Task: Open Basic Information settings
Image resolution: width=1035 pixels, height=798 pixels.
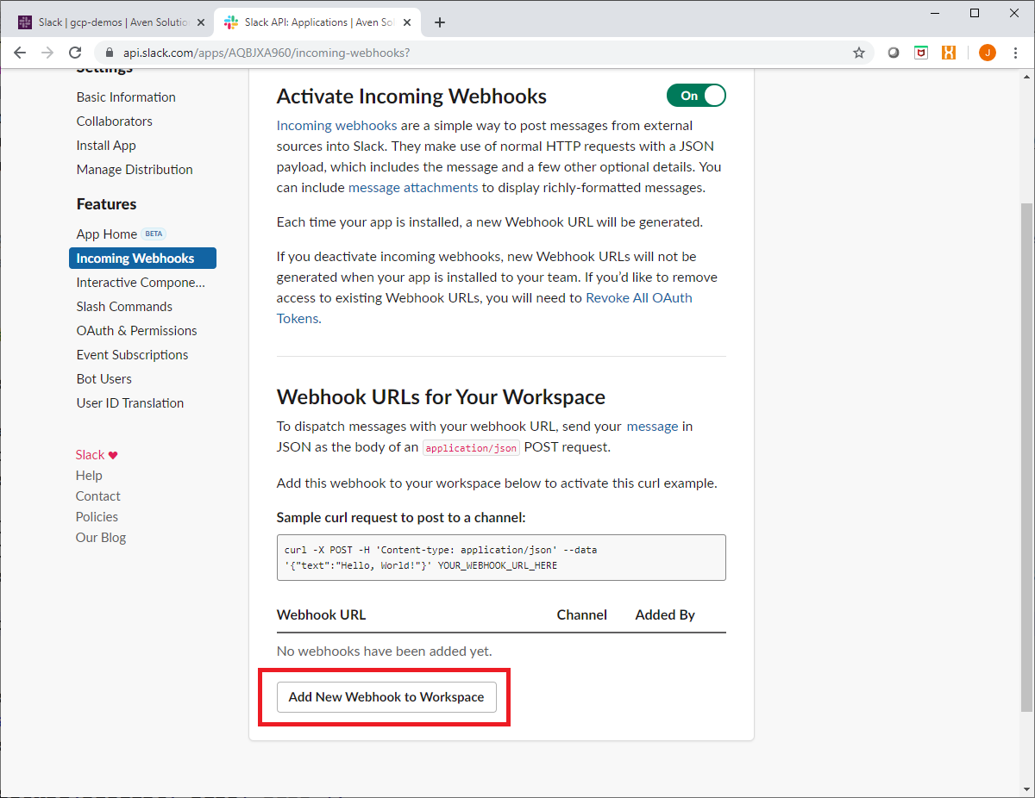Action: tap(126, 97)
